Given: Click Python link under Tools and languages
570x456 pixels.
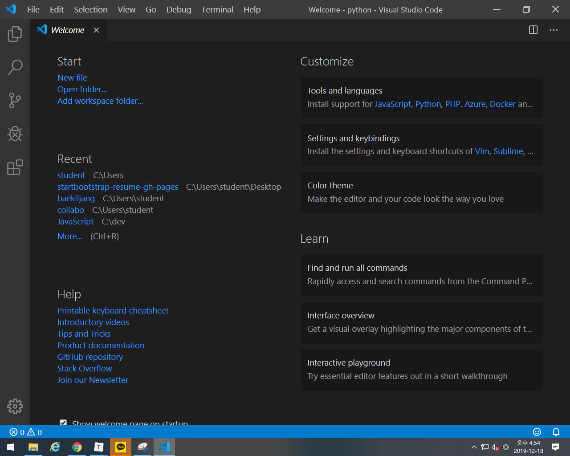Looking at the screenshot, I should click(428, 104).
